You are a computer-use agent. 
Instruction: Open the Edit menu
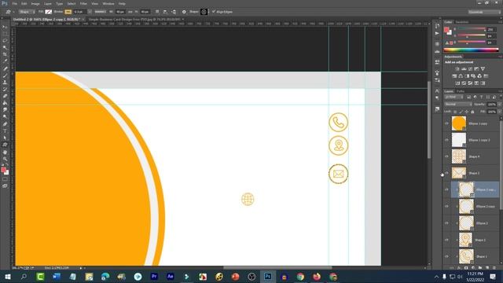[x=24, y=3]
